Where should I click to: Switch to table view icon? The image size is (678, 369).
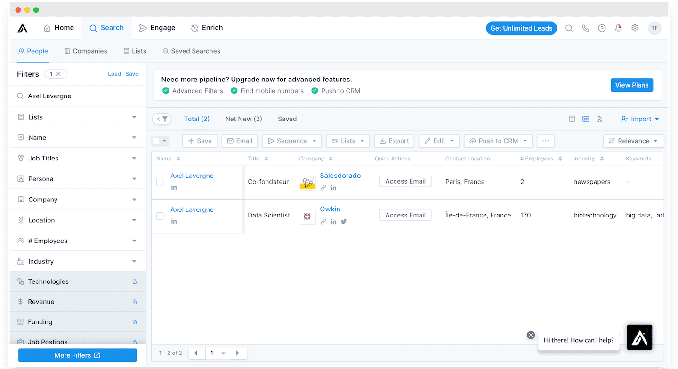[x=586, y=119]
